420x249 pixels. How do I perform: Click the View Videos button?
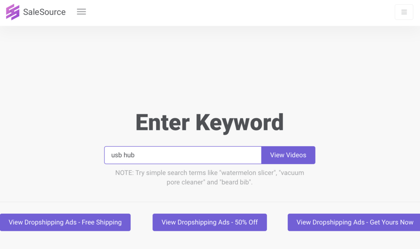click(x=288, y=155)
